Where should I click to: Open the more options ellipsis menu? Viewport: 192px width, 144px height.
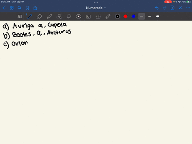pos(188,8)
